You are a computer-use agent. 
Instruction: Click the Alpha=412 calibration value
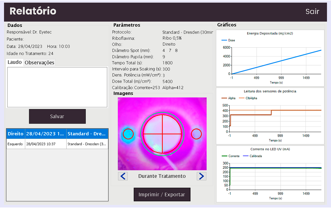point(173,88)
